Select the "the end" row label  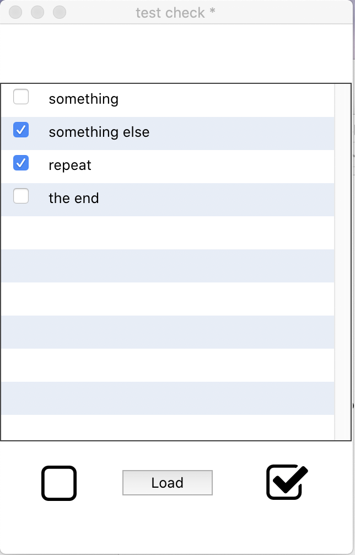[74, 199]
